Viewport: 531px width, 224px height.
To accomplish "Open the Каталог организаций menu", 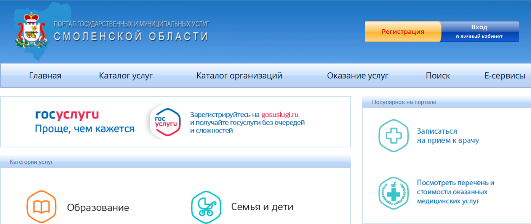I will pos(239,75).
